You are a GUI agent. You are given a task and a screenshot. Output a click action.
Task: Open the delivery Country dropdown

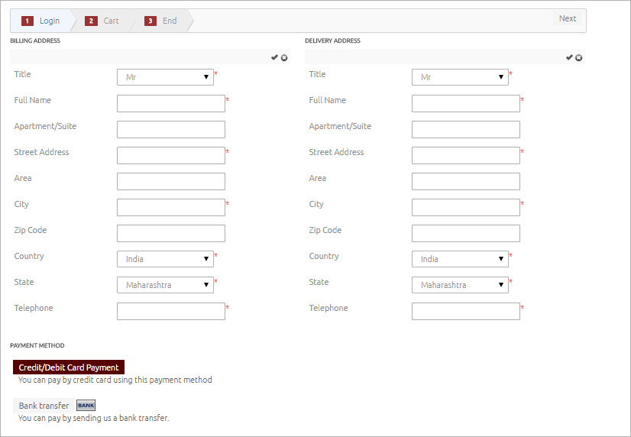click(460, 259)
